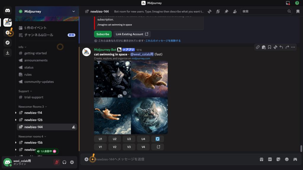
Task: Create variations of image three with V3
Action: [129, 147]
